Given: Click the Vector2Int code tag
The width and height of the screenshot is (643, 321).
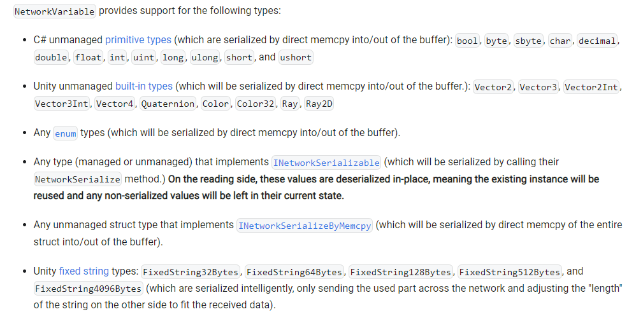Looking at the screenshot, I should (x=591, y=86).
